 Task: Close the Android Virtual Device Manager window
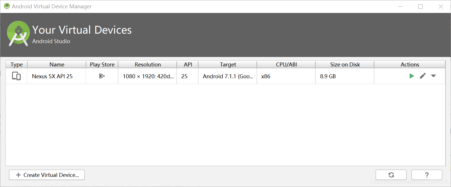(x=441, y=6)
